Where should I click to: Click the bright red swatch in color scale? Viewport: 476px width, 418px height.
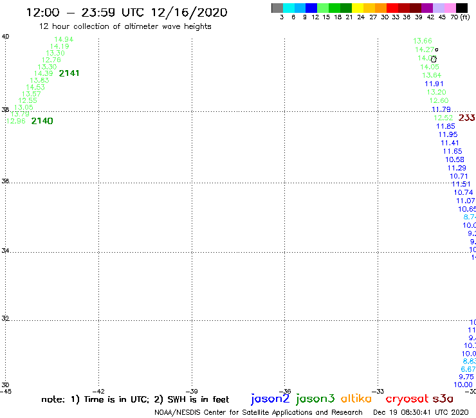pyautogui.click(x=392, y=8)
